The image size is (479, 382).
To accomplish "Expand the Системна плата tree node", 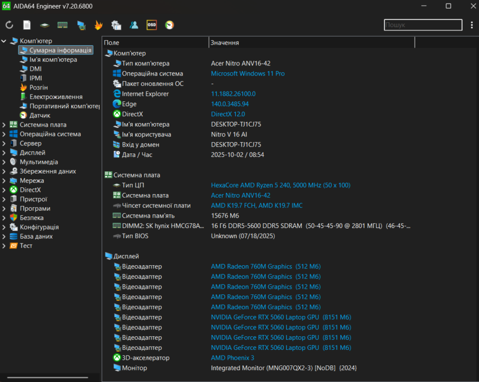I will point(4,125).
